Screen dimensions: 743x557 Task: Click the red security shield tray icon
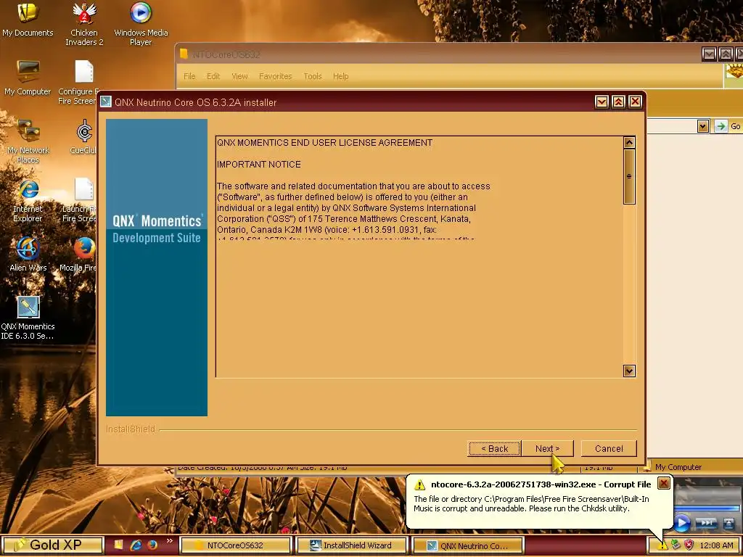[x=689, y=545]
